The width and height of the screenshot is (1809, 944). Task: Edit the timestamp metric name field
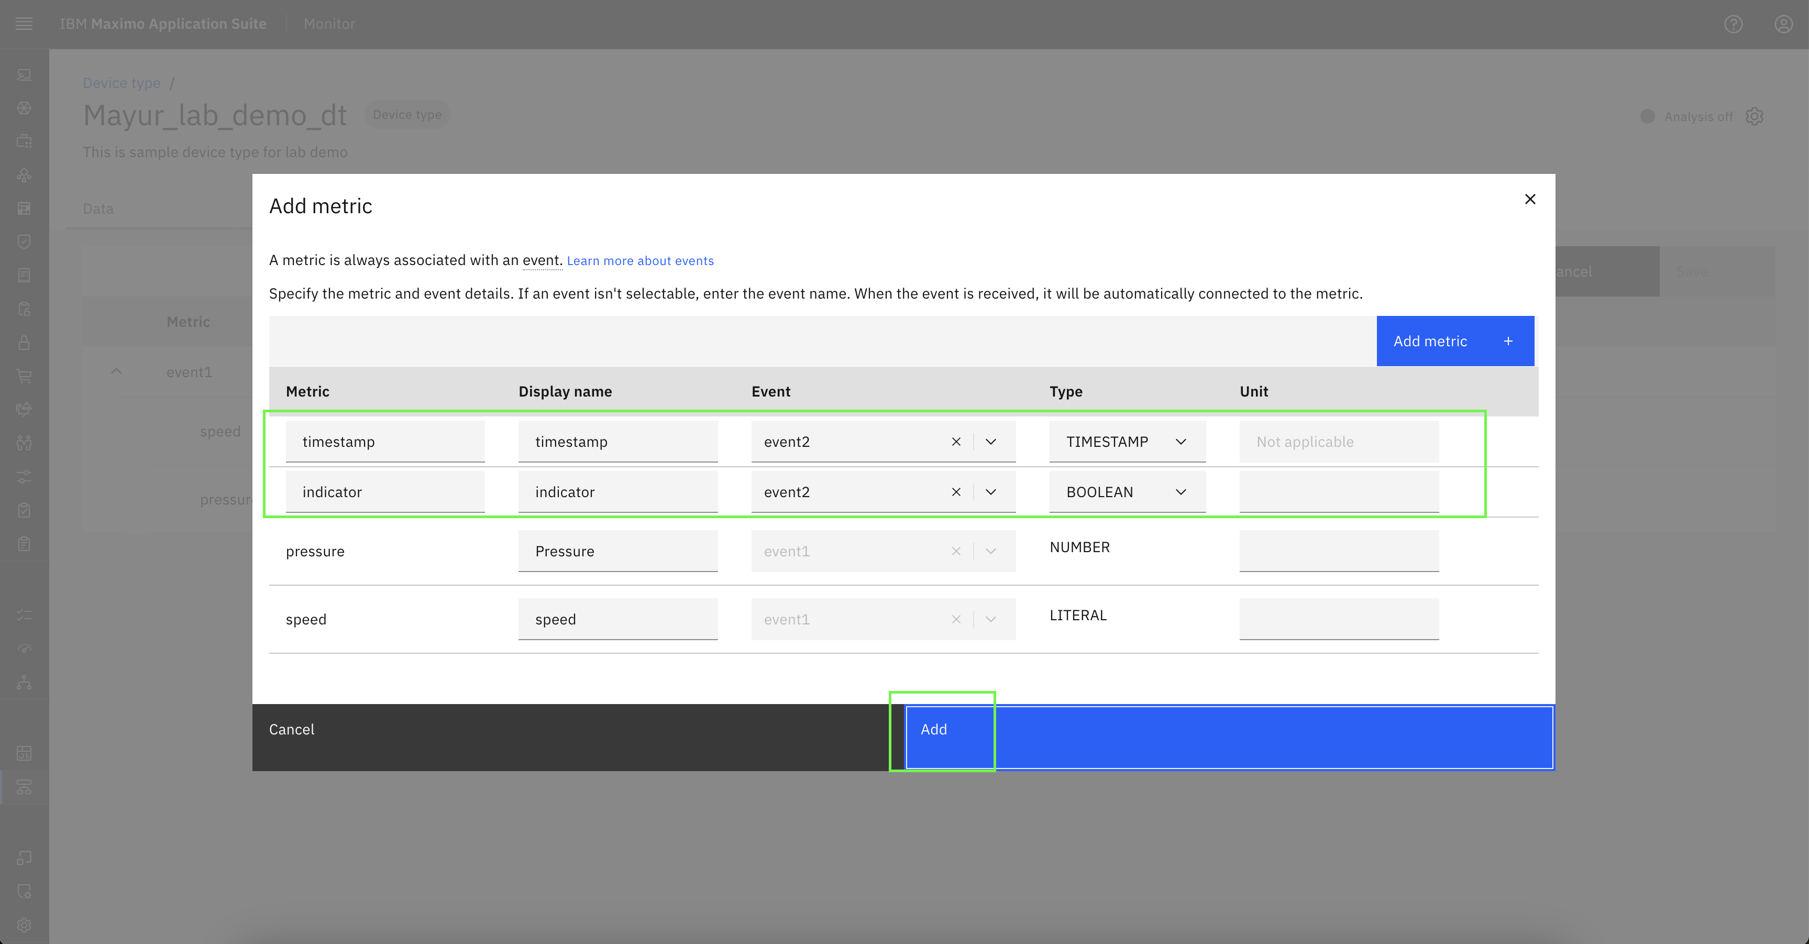pos(385,442)
